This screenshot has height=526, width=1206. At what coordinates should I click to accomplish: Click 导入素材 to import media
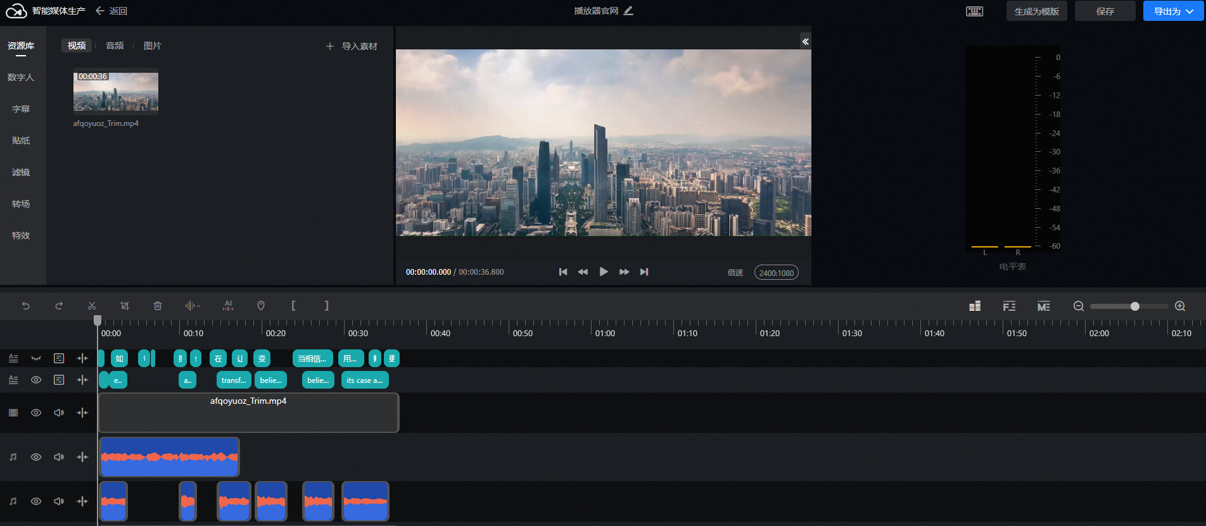[x=352, y=46]
